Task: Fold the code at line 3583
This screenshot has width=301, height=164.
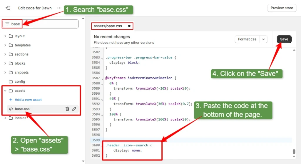Action: point(102,58)
